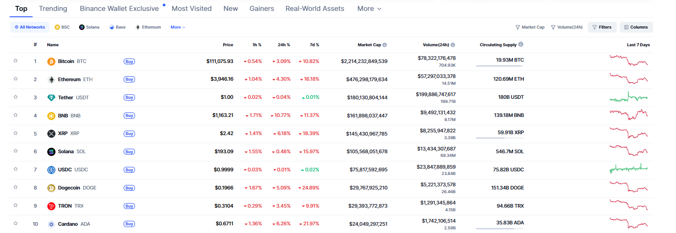
Task: Click info icon next to Circulating Supply
Action: click(x=521, y=44)
